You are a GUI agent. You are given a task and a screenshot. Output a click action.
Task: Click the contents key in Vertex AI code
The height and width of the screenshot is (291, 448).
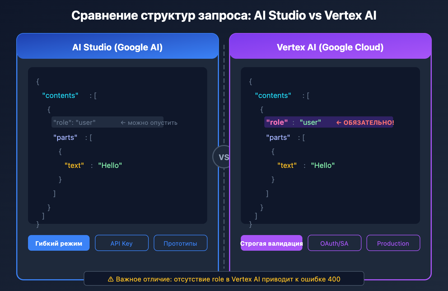[x=273, y=95]
